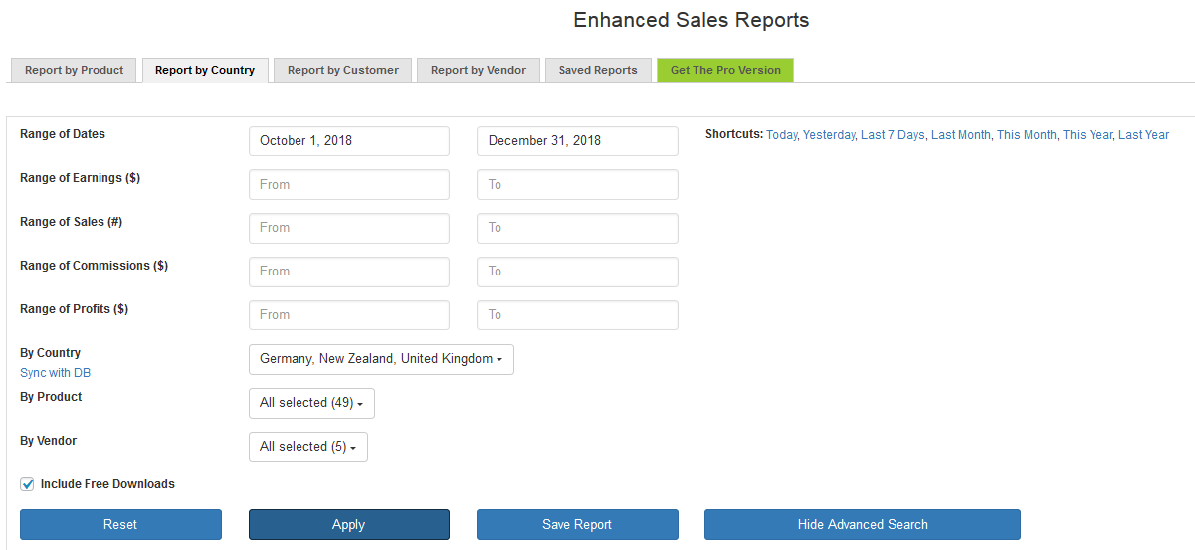Toggle the Include Free Downloads checkbox

(x=27, y=485)
